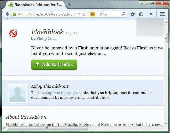Screen dimensions: 170x133
Task: Select the Flashblock Add-ons tab
Action: pos(35,5)
